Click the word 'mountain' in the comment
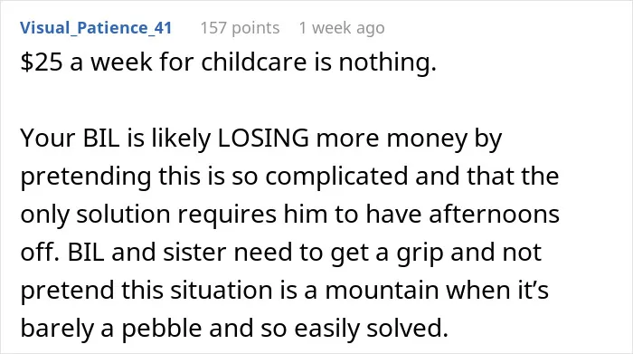 [376, 290]
